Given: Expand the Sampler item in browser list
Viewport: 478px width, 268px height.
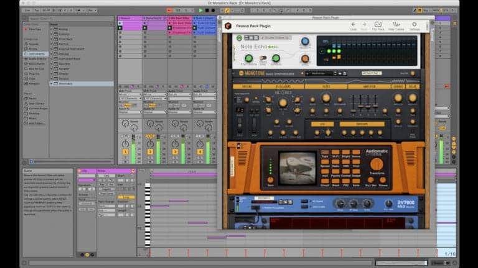Looking at the screenshot, I should [52, 69].
